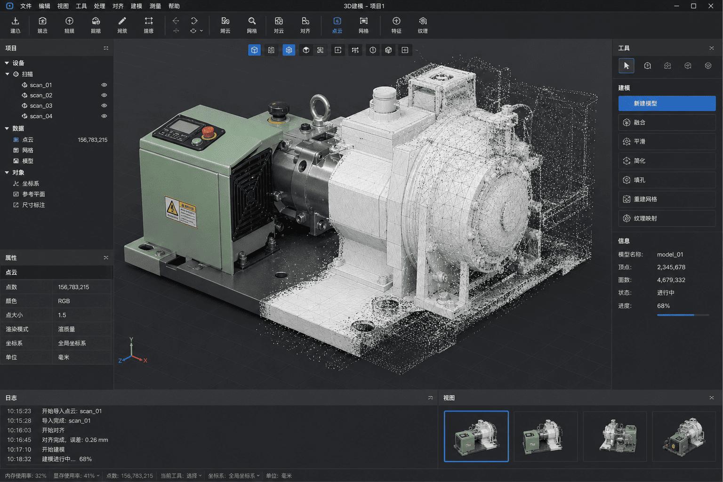This screenshot has height=482, width=723.
Task: Close the 工具 panel
Action: pos(711,48)
